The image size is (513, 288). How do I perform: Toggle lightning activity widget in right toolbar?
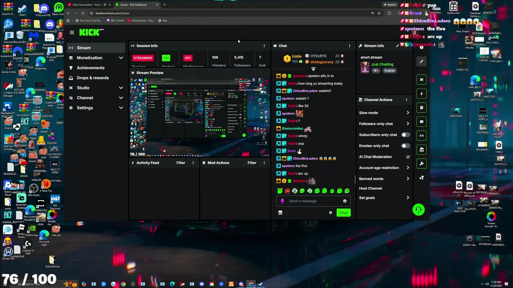pyautogui.click(x=422, y=94)
